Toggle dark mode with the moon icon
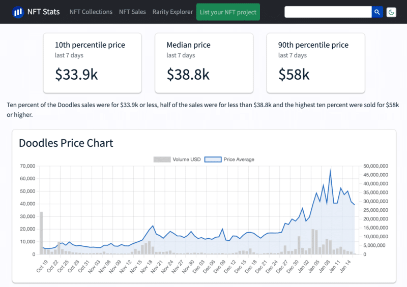The width and height of the screenshot is (407, 287). point(391,12)
